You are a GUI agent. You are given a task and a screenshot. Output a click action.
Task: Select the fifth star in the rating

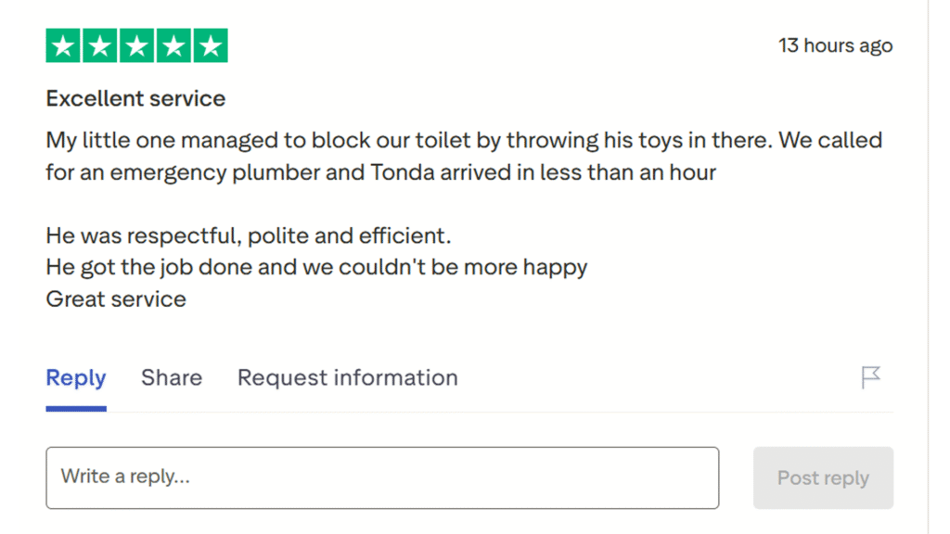point(210,45)
